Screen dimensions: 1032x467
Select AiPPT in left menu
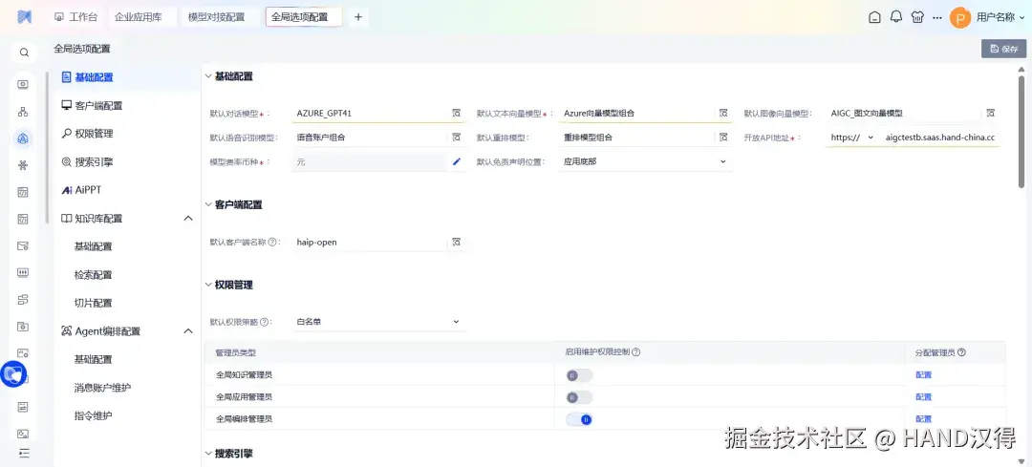[x=81, y=190]
